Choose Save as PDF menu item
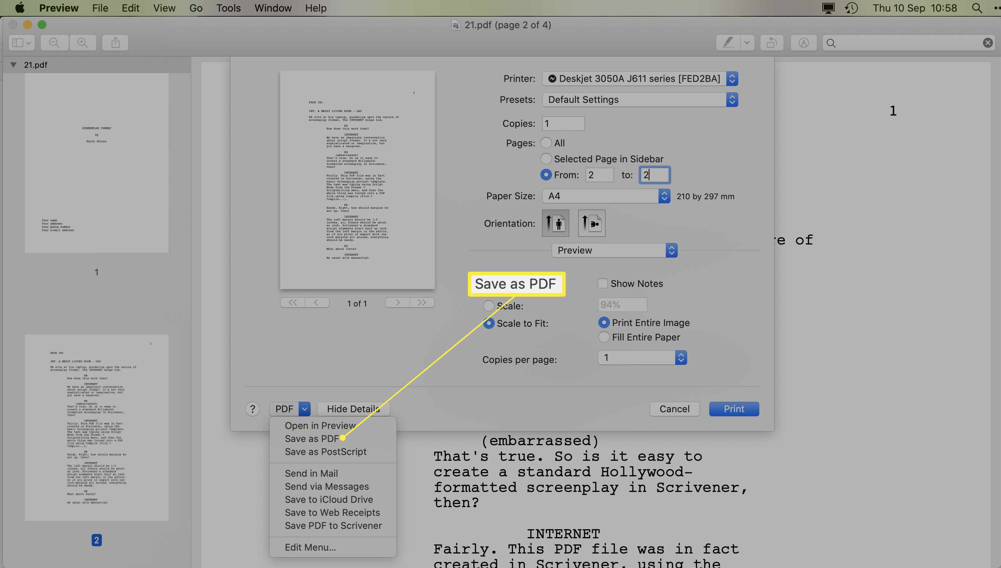 [x=332, y=438]
